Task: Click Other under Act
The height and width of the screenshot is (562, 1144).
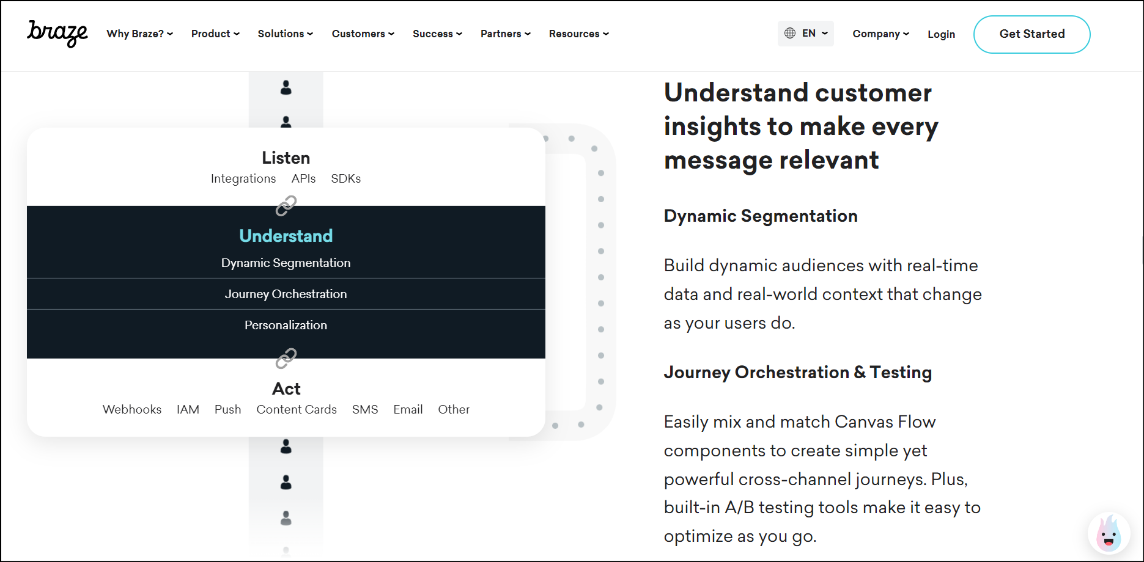Action: (x=454, y=409)
